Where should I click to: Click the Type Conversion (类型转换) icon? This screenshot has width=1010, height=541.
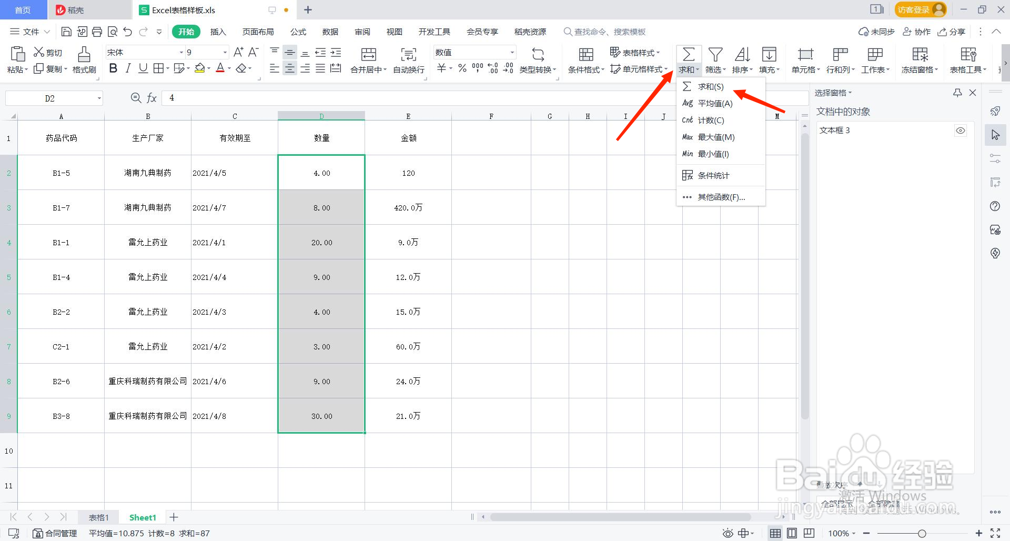click(x=538, y=54)
